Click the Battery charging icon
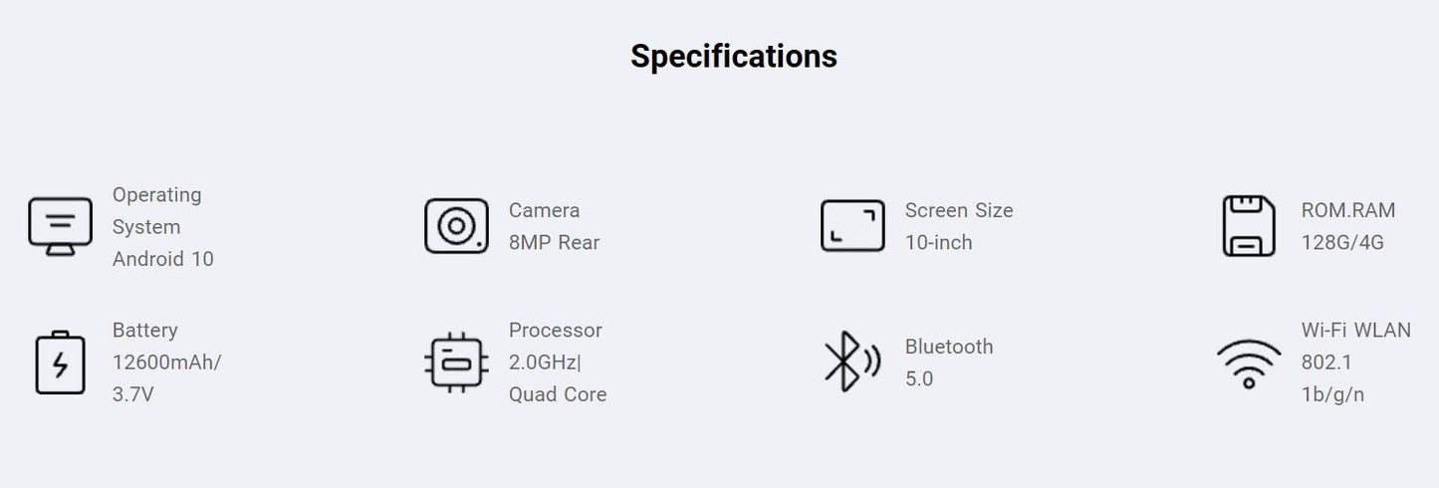Image resolution: width=1439 pixels, height=488 pixels. tap(60, 363)
